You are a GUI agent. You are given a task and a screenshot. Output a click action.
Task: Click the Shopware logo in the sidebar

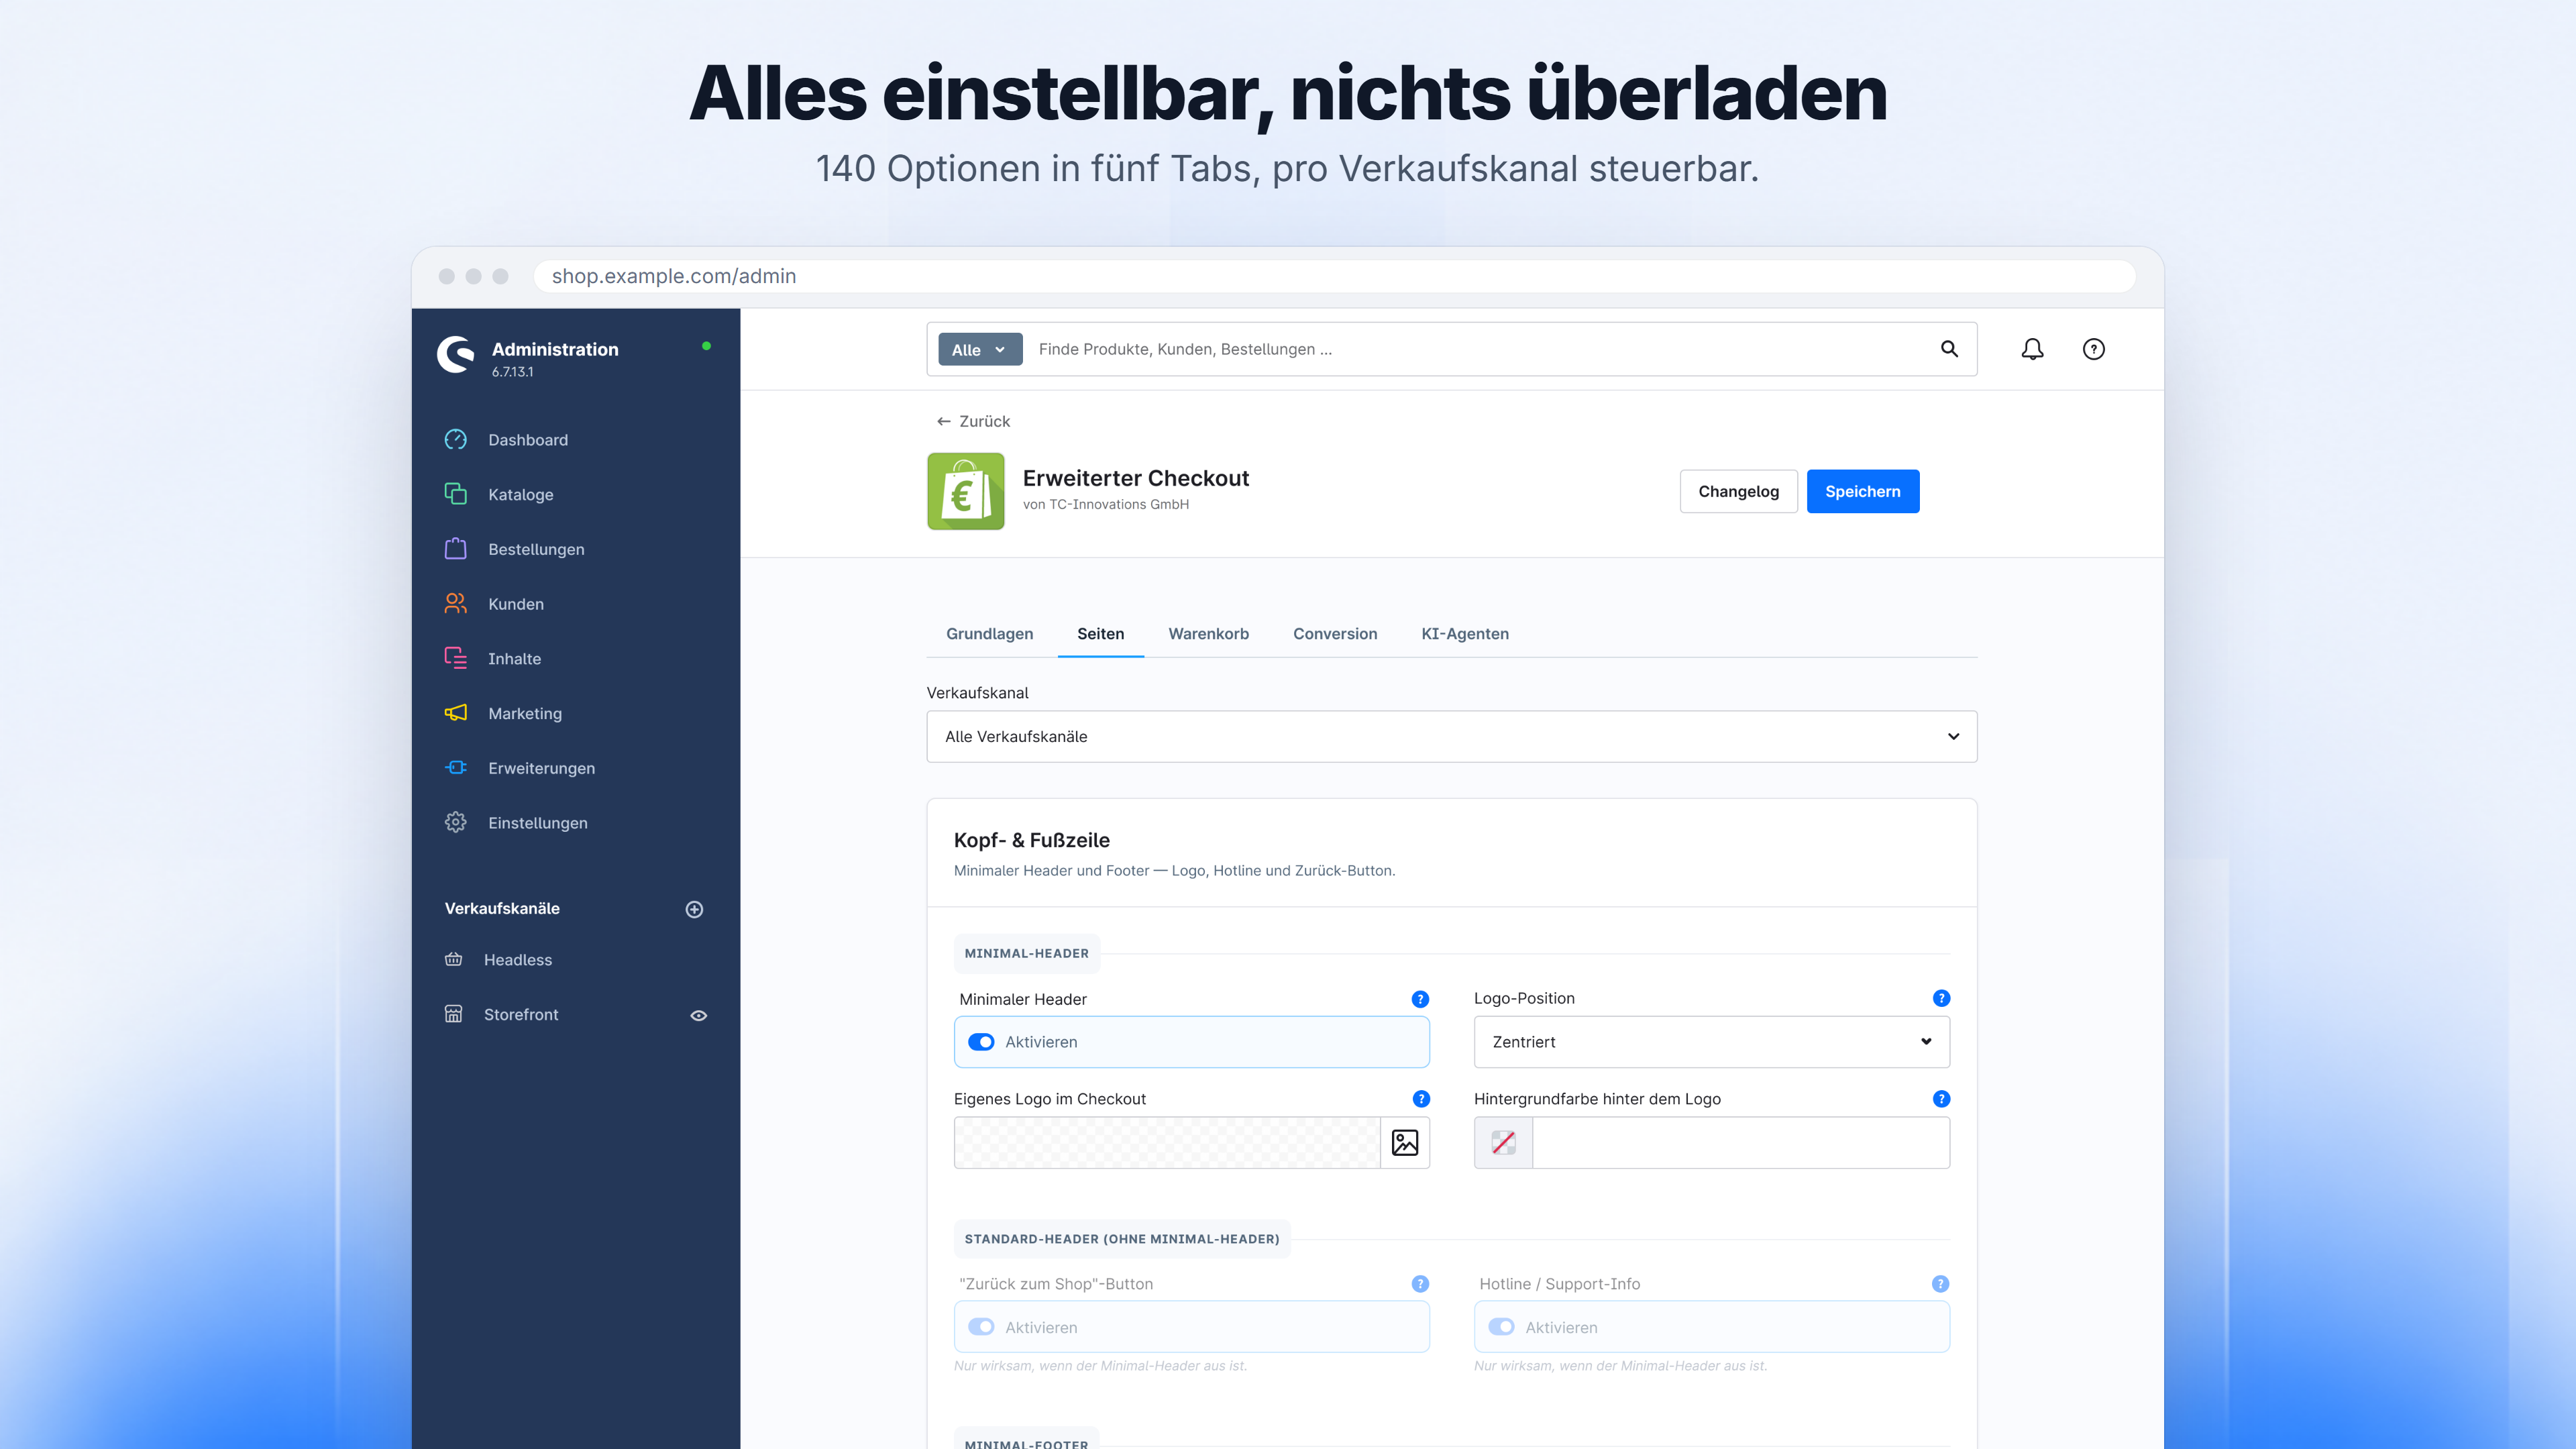456,355
